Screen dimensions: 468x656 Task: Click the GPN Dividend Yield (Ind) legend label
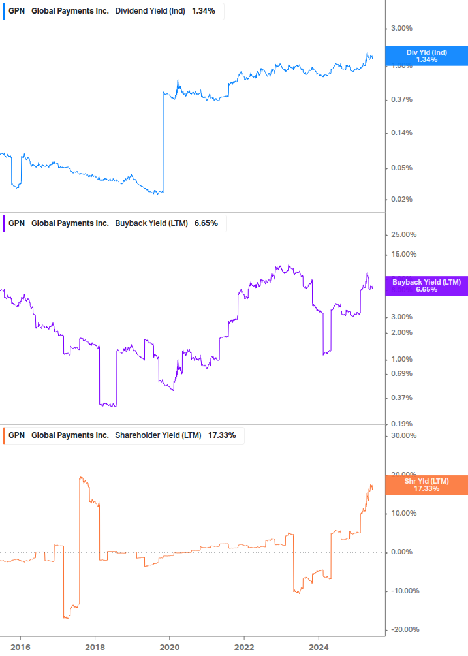coord(114,11)
